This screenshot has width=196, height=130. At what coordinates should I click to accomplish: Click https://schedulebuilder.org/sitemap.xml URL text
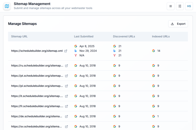(37, 51)
